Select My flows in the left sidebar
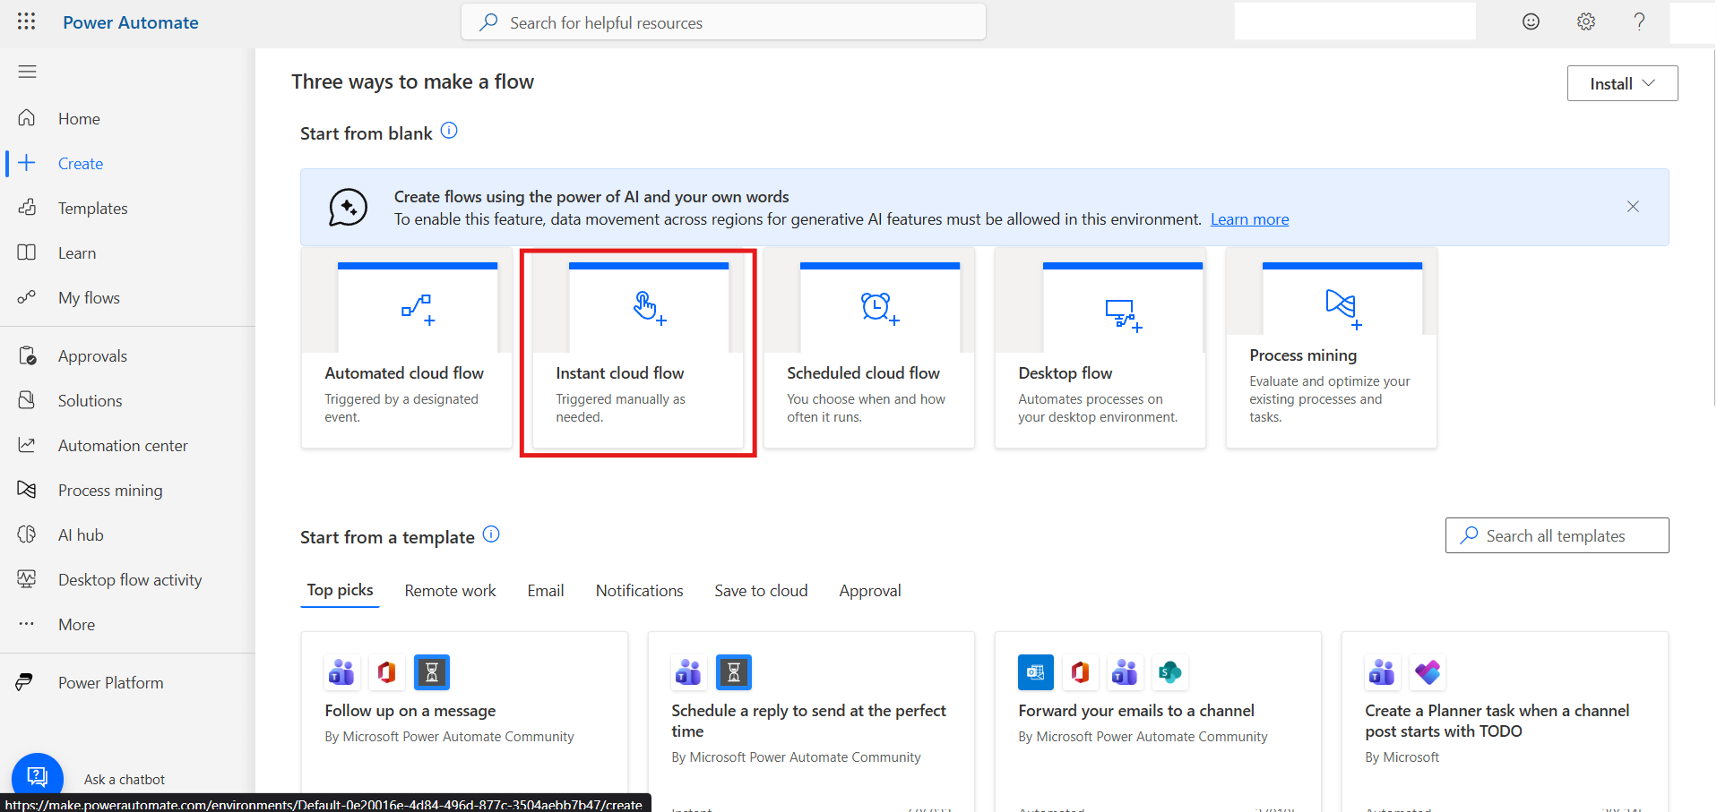Image resolution: width=1717 pixels, height=812 pixels. [88, 297]
